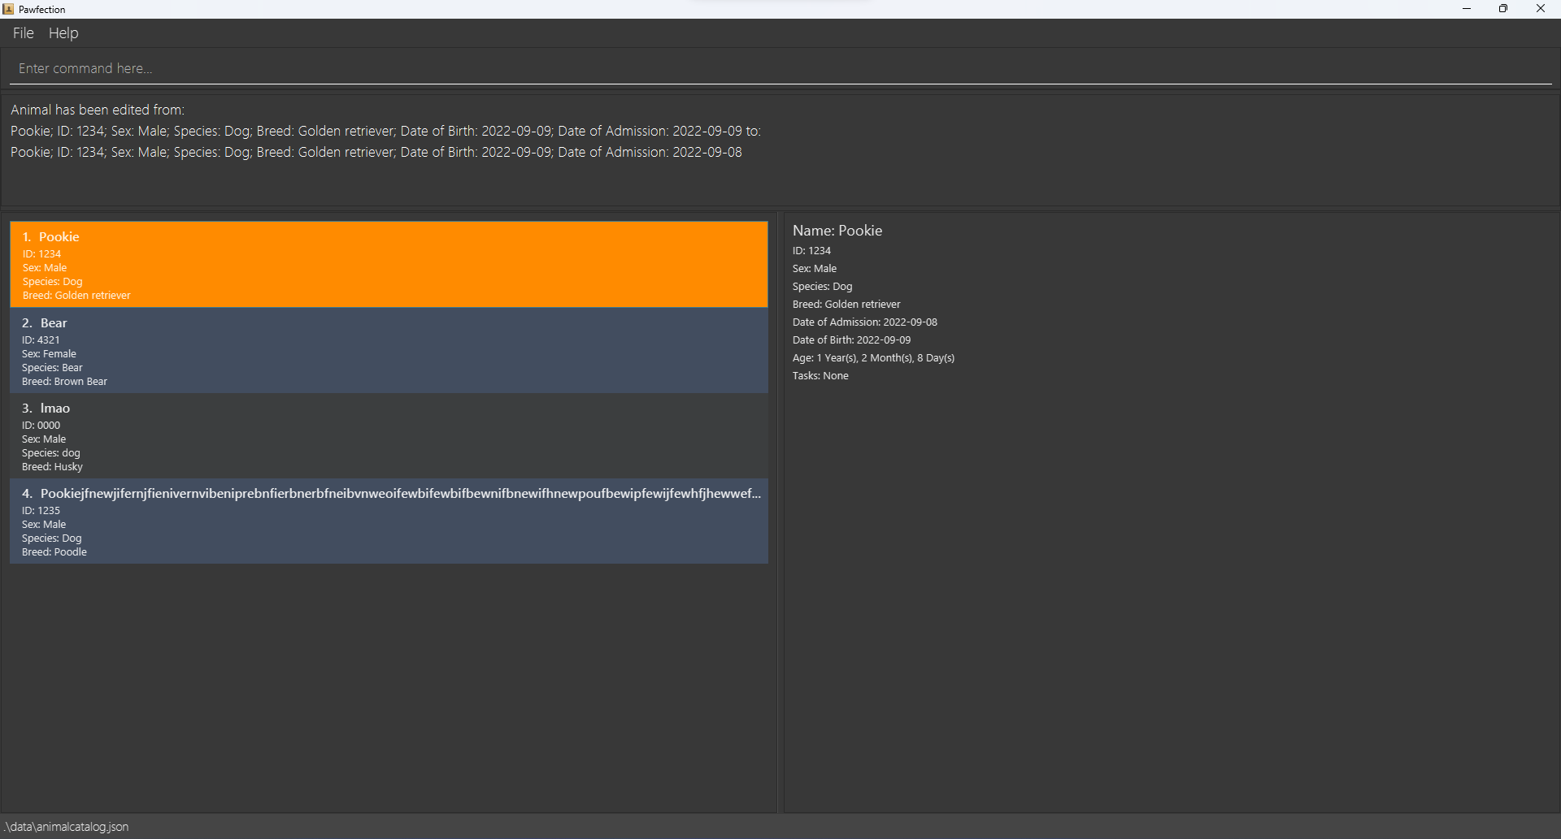Restore down the Pawfection window
The width and height of the screenshot is (1561, 839).
pos(1503,9)
